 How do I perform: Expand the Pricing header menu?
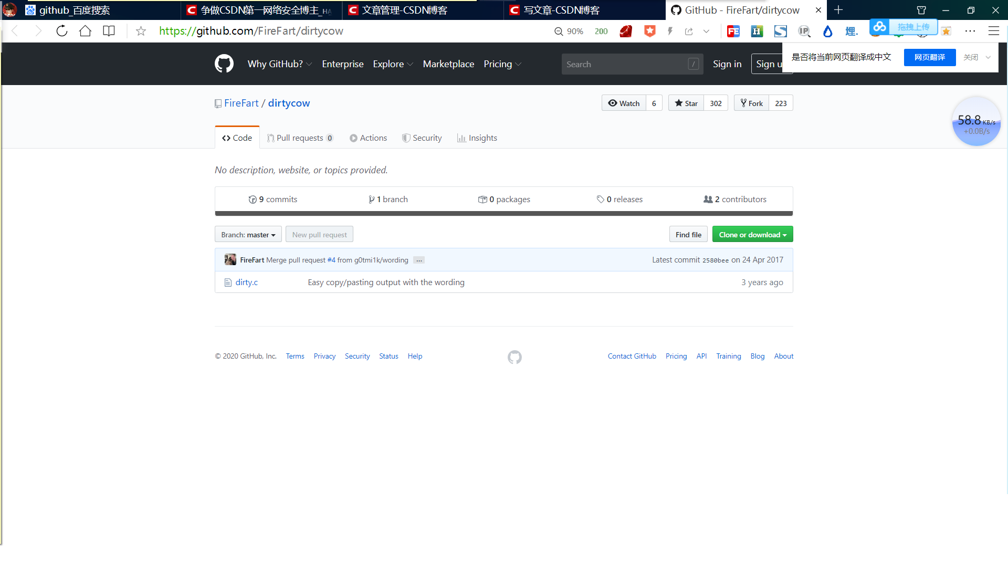(502, 64)
